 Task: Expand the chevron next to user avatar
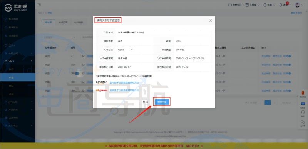tap(302, 5)
